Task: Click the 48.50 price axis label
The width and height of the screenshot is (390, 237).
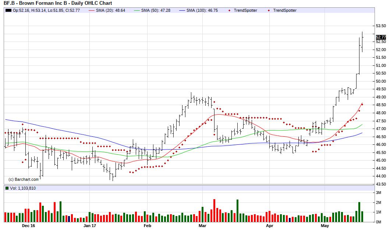Action: tap(381, 105)
